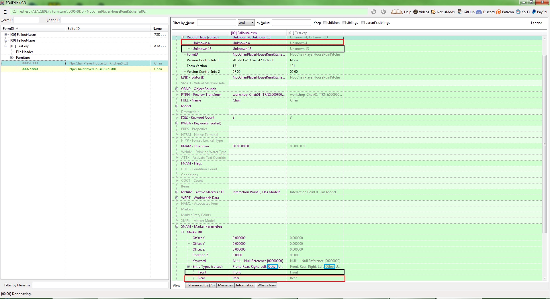The height and width of the screenshot is (299, 550).
Task: Expand the [00] Fallout4.esm tree node
Action: [6, 35]
